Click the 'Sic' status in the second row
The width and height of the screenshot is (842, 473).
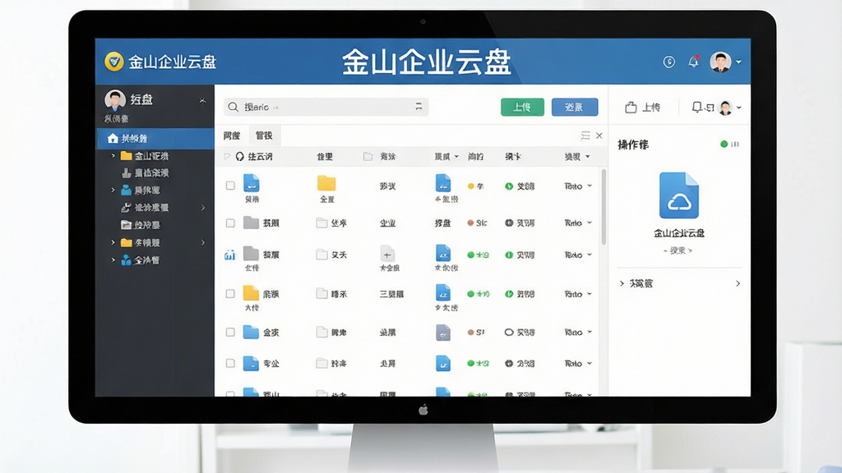tap(477, 223)
